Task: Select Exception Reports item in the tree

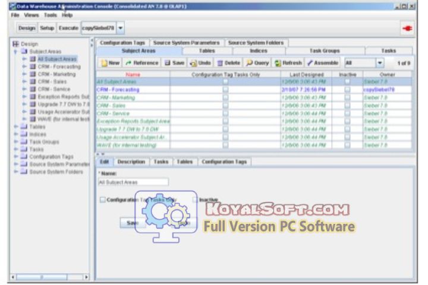Action: coord(64,97)
